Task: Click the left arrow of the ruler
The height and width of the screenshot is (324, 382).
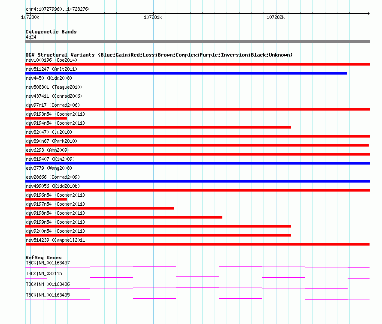Action: [x=27, y=13]
